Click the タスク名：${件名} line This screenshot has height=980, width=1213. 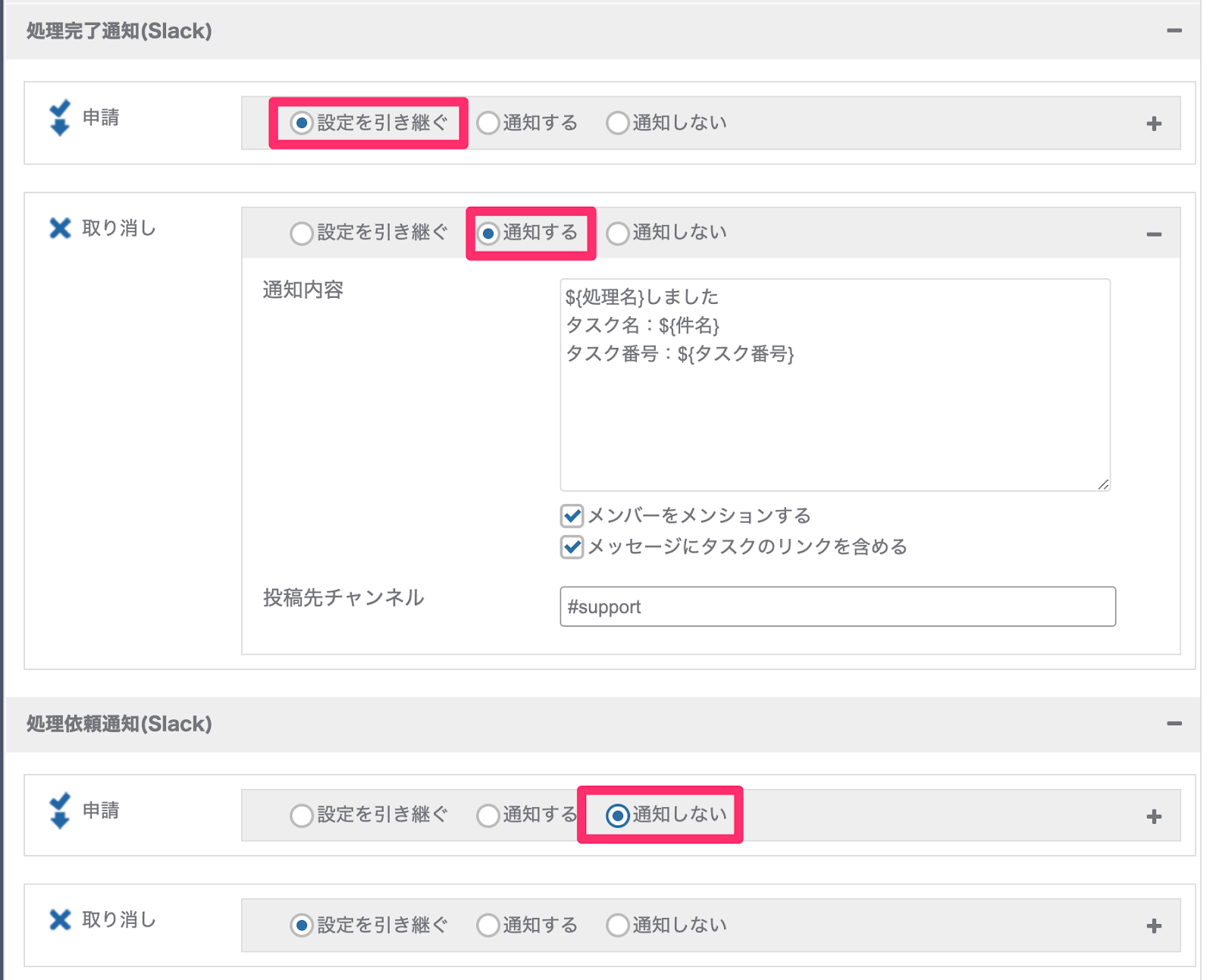[643, 325]
